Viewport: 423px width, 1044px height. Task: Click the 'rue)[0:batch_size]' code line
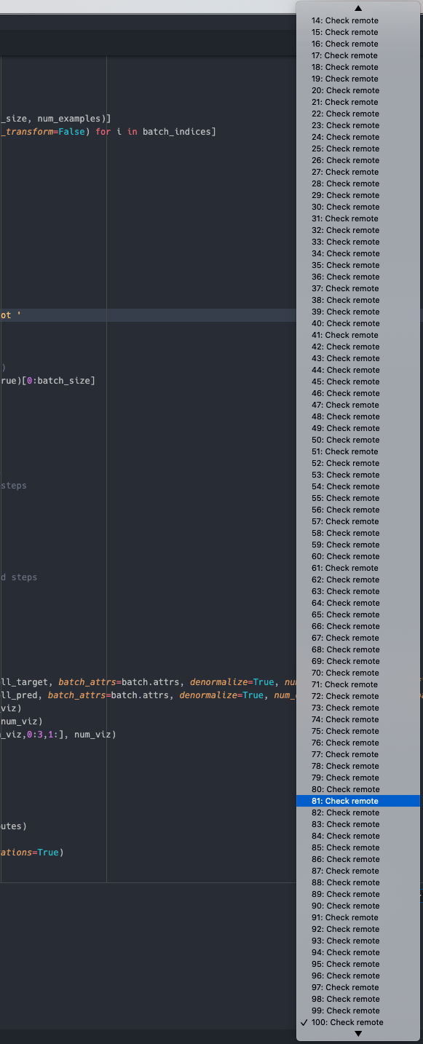(47, 381)
